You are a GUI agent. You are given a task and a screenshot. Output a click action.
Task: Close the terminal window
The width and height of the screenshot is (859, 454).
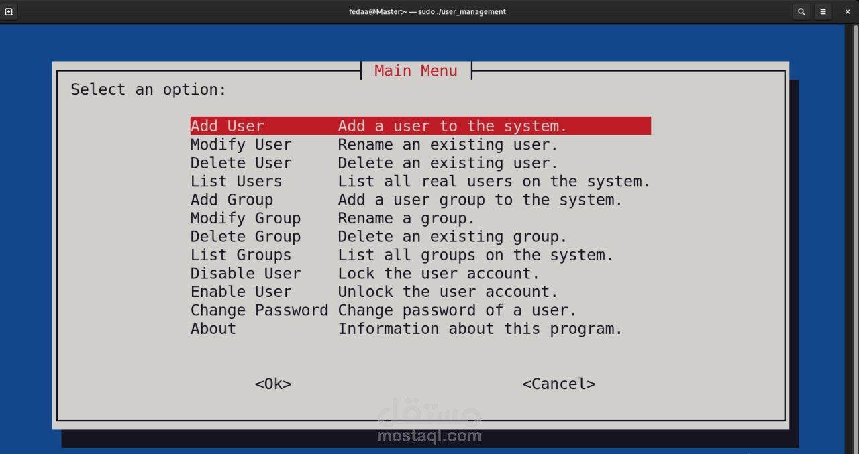(848, 11)
